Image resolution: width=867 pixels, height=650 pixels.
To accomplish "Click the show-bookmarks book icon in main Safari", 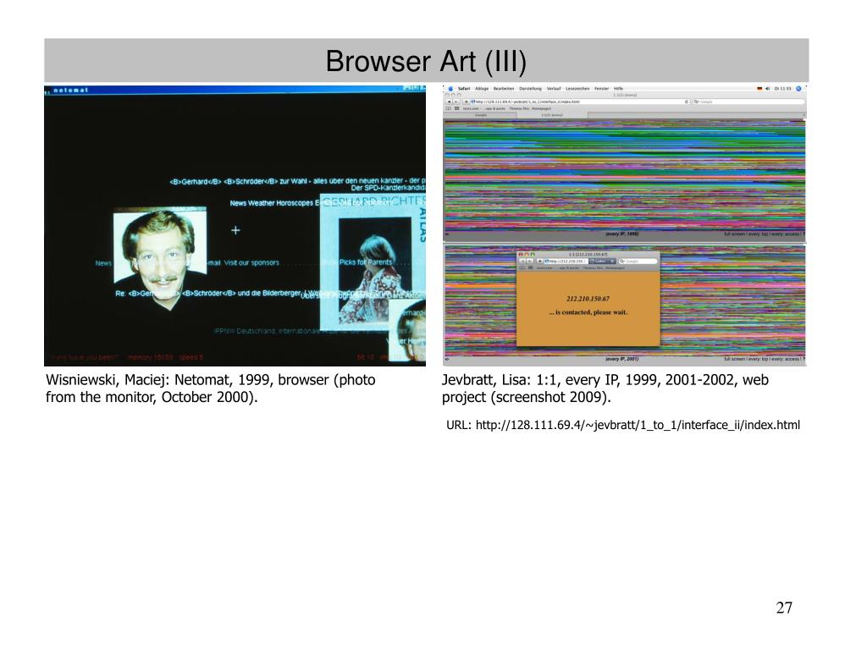I will [x=449, y=108].
